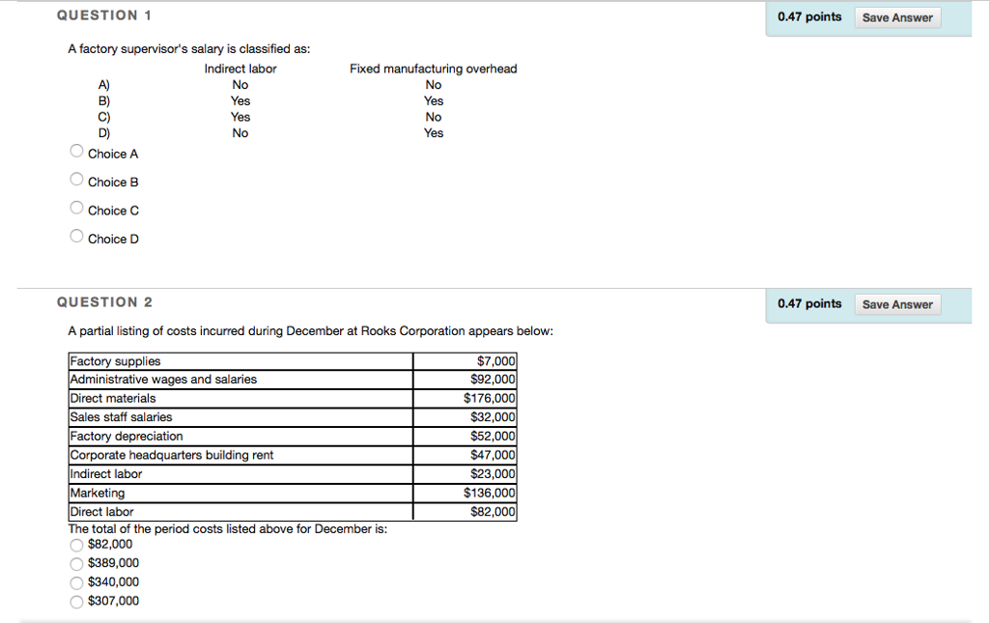The image size is (989, 623).
Task: Select the $340,000 answer option
Action: point(76,582)
